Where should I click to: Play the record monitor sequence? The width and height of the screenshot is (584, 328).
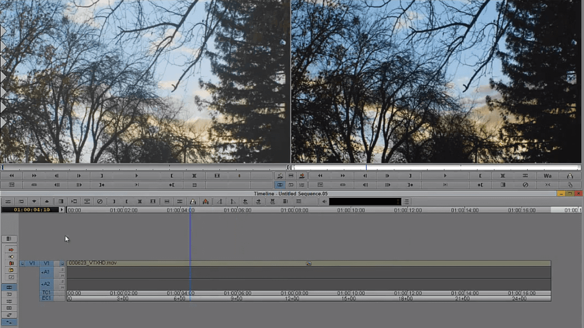click(x=445, y=176)
